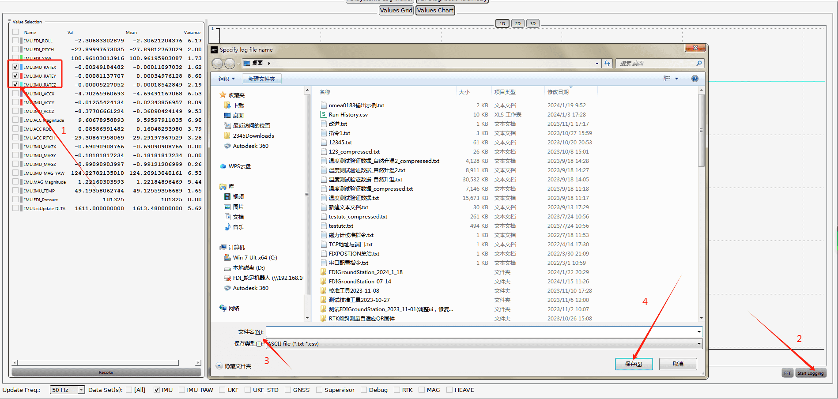The image size is (838, 399).
Task: Switch to the 2D chart view
Action: pos(517,23)
